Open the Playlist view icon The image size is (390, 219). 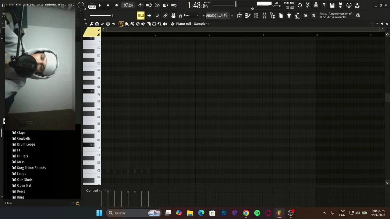coord(240,16)
